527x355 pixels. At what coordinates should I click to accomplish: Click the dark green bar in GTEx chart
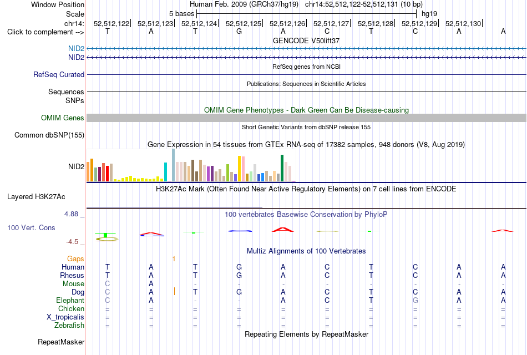pos(282,168)
